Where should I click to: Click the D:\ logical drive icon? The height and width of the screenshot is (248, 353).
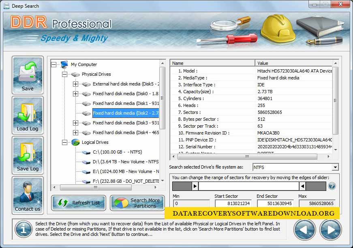pos(86,162)
